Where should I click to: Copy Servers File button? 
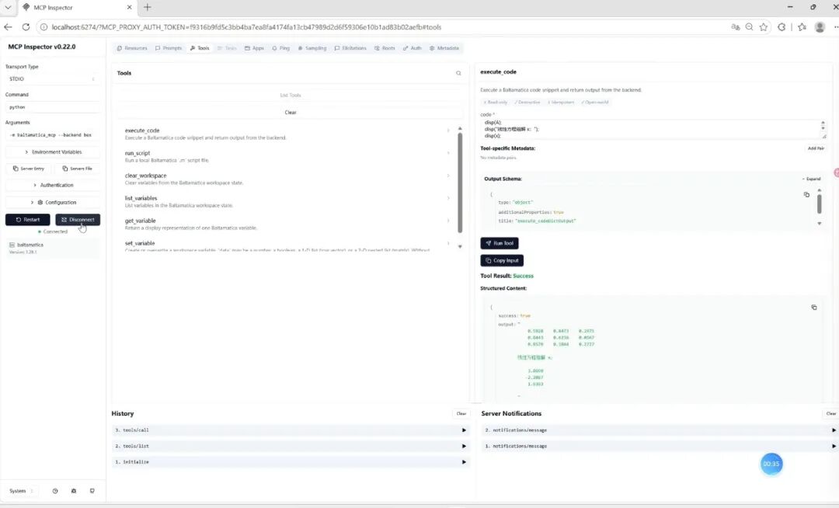point(77,169)
